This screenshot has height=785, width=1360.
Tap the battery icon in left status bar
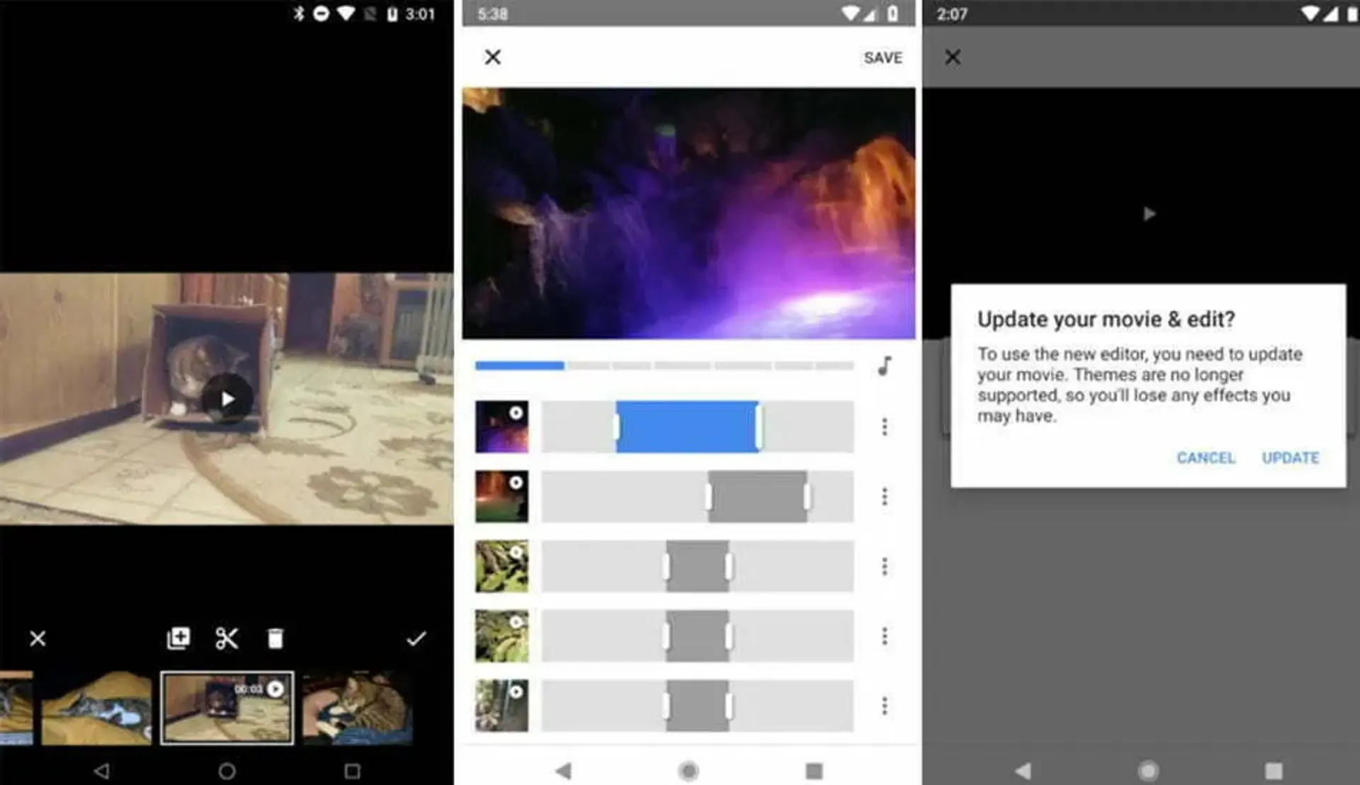(392, 13)
